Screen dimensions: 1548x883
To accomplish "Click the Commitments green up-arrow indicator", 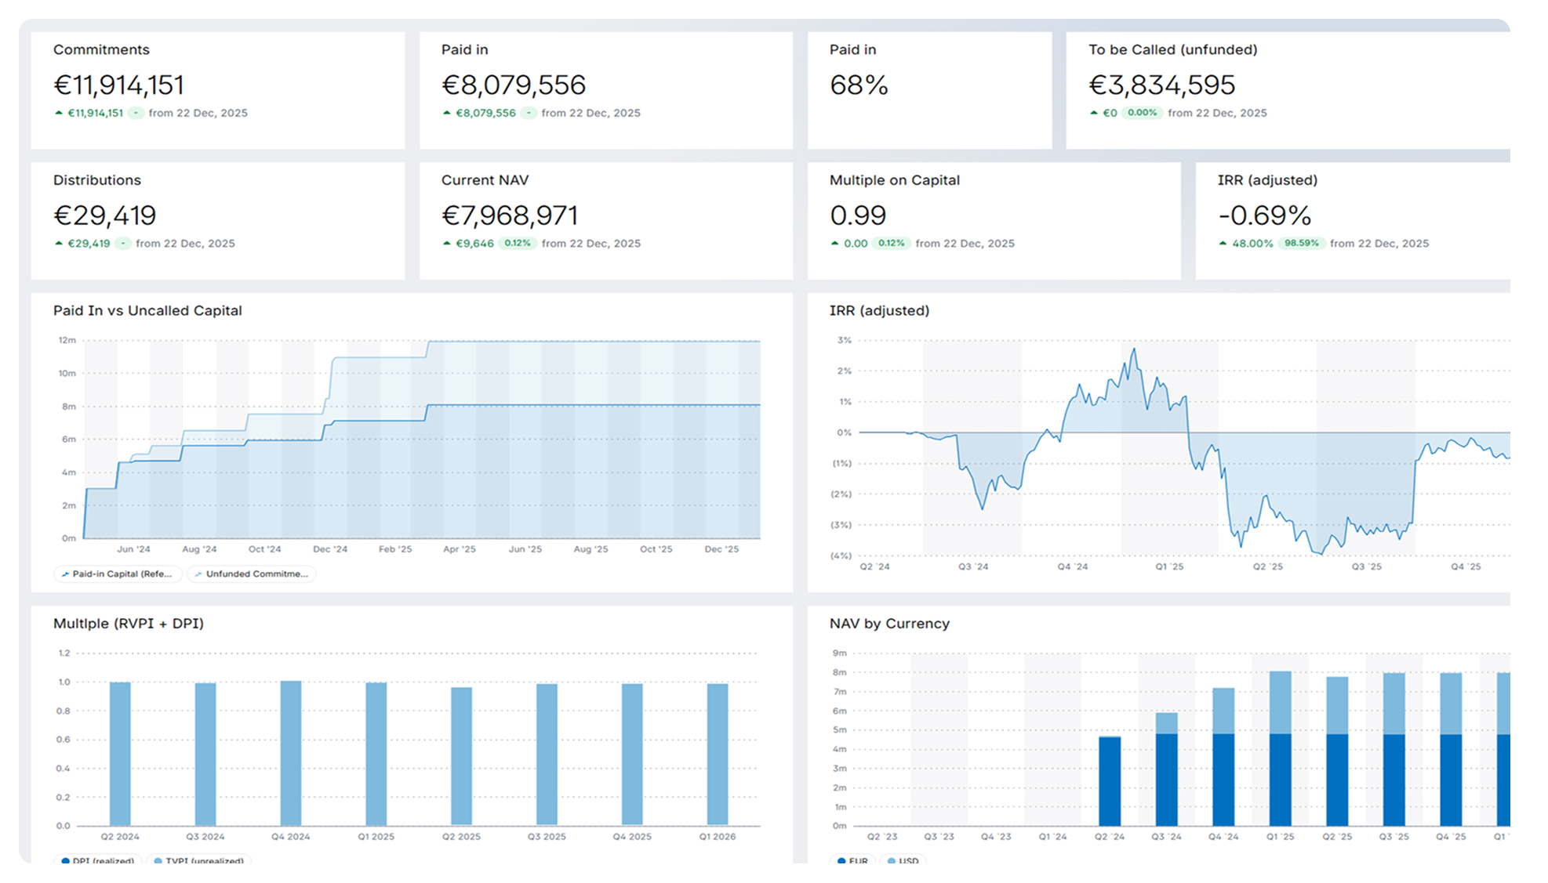I will 59,113.
